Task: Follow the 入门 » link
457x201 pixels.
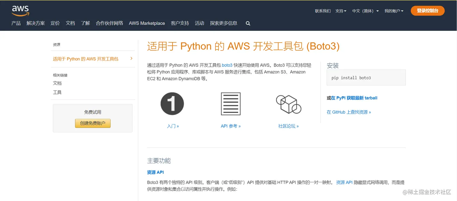Action: (x=173, y=126)
